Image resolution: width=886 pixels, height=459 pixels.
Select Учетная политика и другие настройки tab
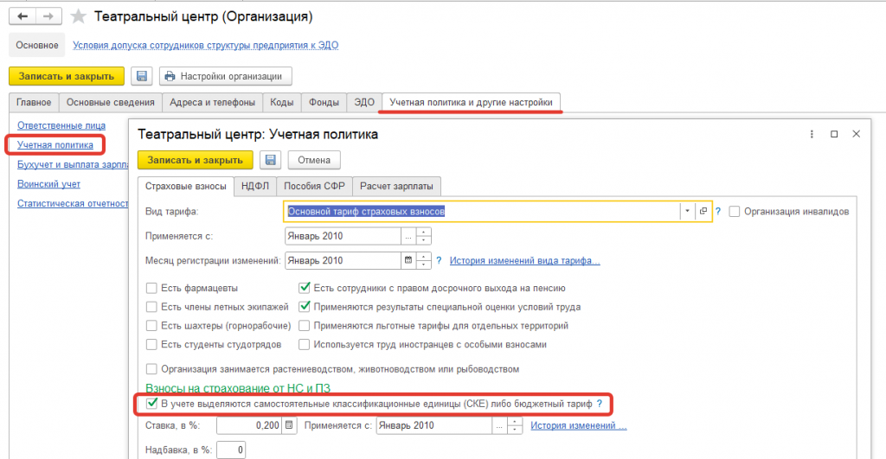coord(472,102)
